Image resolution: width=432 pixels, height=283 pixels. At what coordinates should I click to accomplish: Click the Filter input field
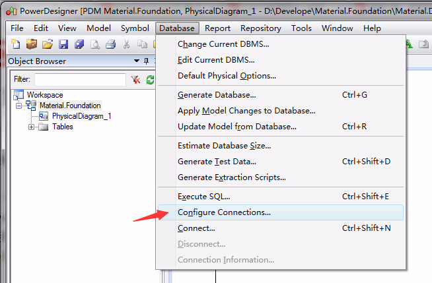[x=80, y=80]
